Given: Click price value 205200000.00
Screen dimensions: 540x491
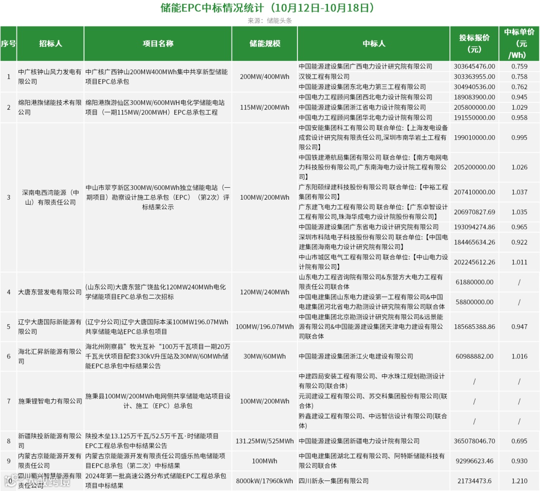Looking at the screenshot, I should 474,167.
